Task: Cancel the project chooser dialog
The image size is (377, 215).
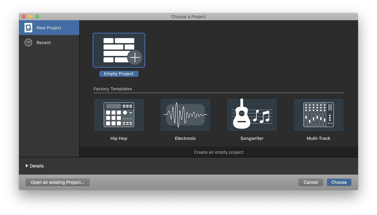Action: 311,182
